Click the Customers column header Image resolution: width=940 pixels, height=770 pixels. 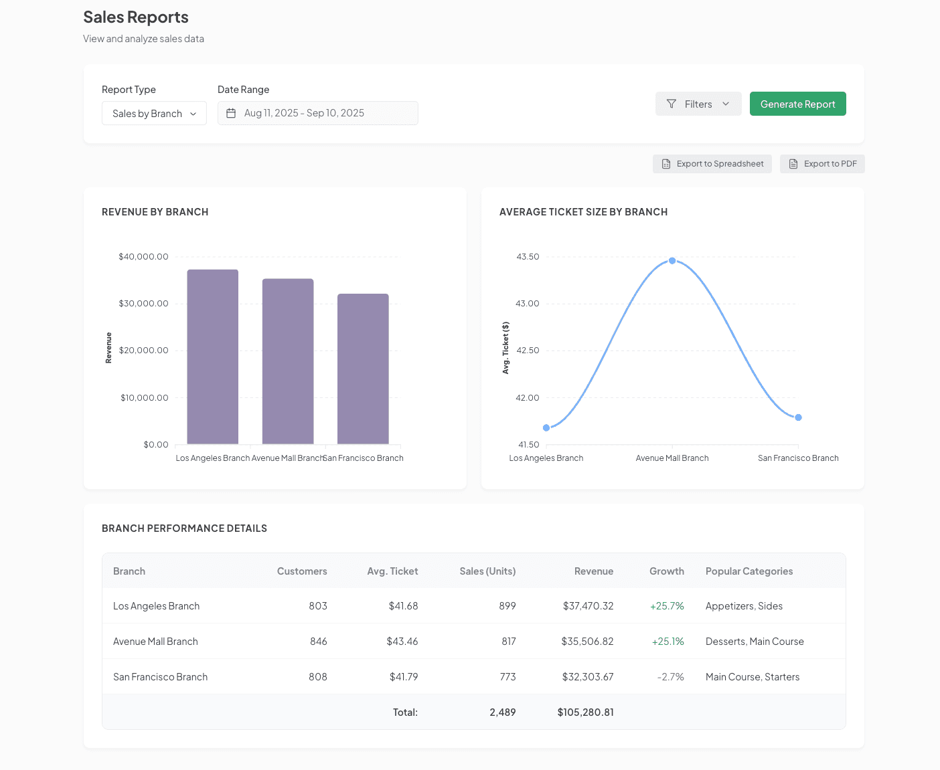pyautogui.click(x=302, y=571)
